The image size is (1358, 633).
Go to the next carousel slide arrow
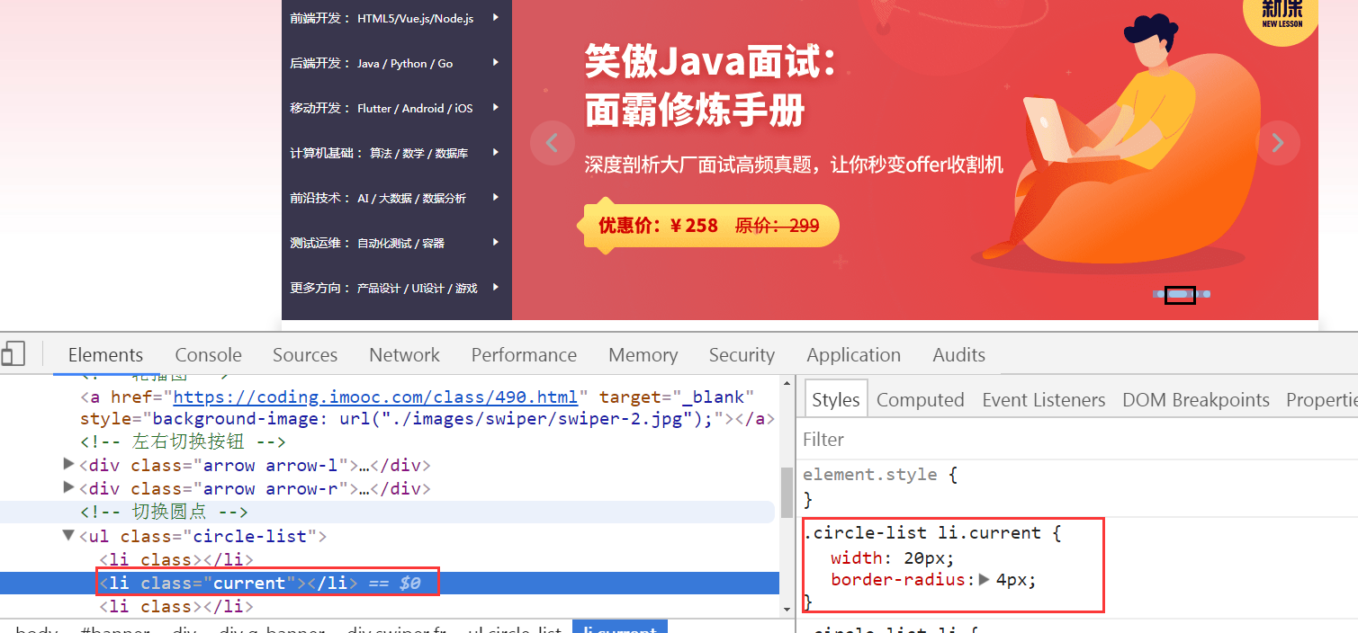coord(1278,142)
